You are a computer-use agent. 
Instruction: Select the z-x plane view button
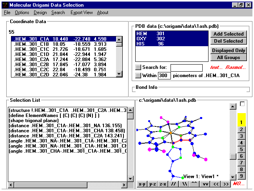pyautogui.click(x=163, y=184)
